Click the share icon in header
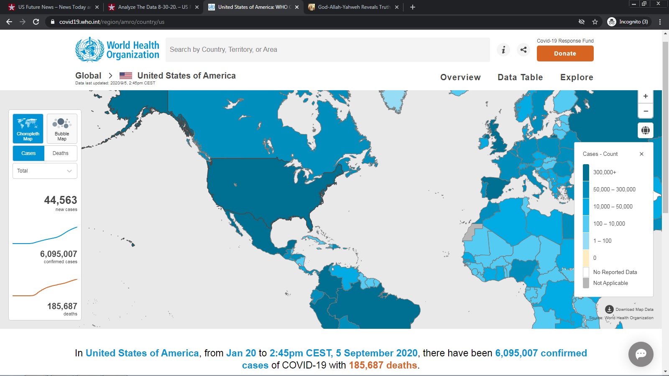 pyautogui.click(x=523, y=50)
